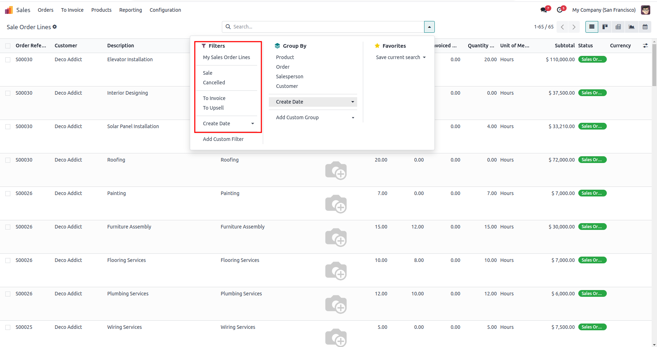Switch to Pivot table view
Image resolution: width=657 pixels, height=347 pixels.
[618, 27]
